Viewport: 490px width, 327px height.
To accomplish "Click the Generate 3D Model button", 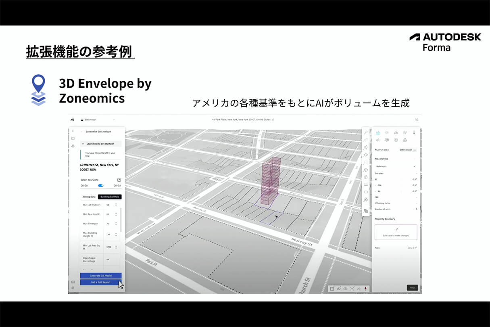I will [x=101, y=276].
